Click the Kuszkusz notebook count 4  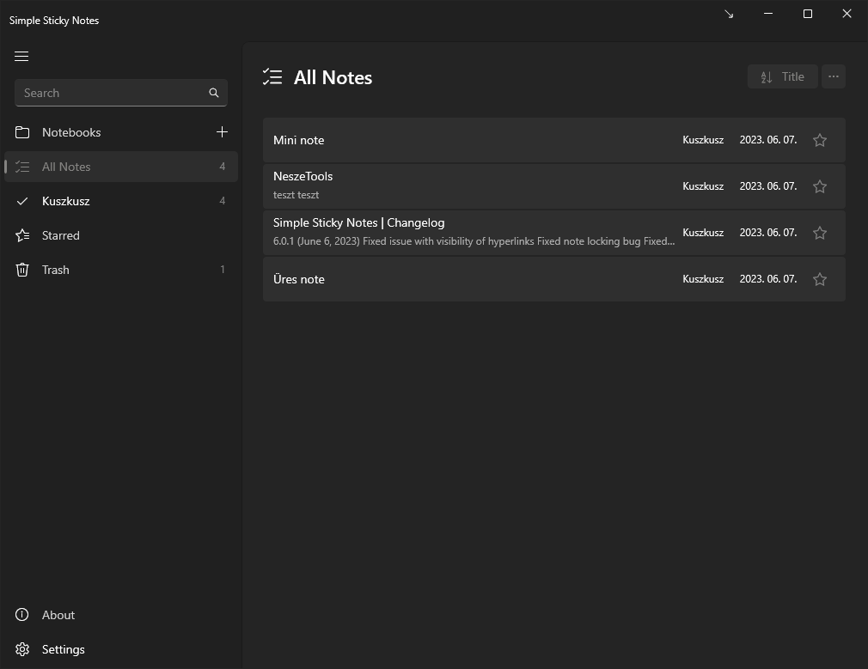click(223, 201)
